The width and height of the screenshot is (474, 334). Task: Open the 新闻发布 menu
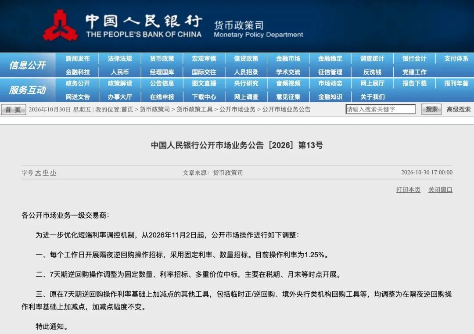[x=78, y=59]
